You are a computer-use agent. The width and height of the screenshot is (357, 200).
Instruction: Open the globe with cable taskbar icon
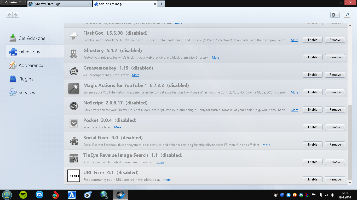pos(104,195)
